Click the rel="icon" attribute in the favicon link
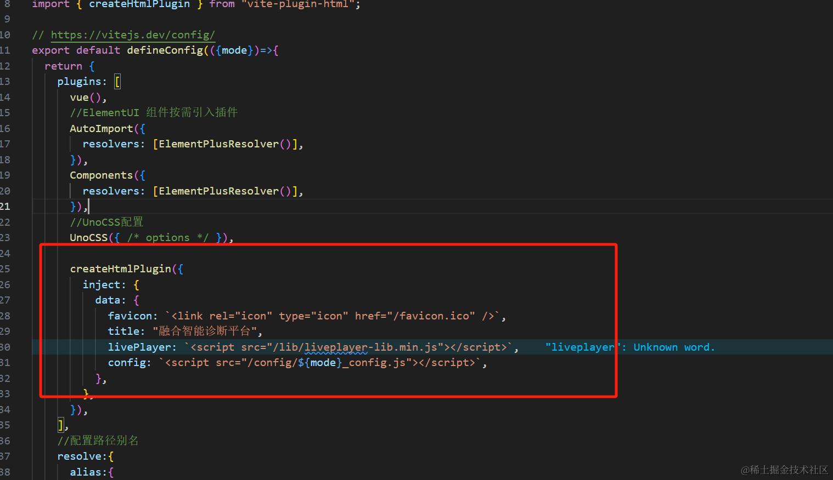833x480 pixels. click(241, 316)
